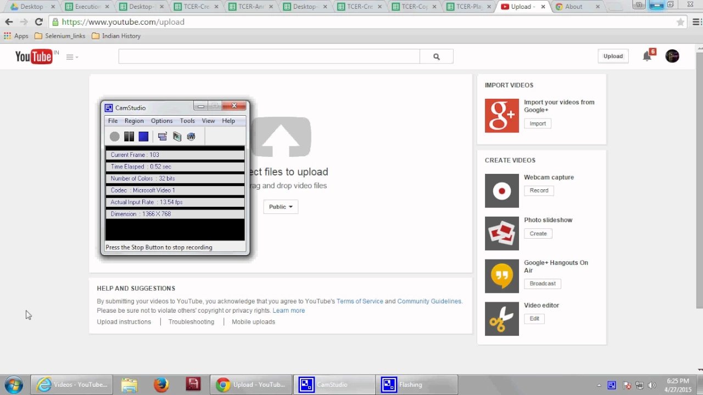The width and height of the screenshot is (703, 395).
Task: Open the CamStudio Region menu
Action: tap(134, 121)
